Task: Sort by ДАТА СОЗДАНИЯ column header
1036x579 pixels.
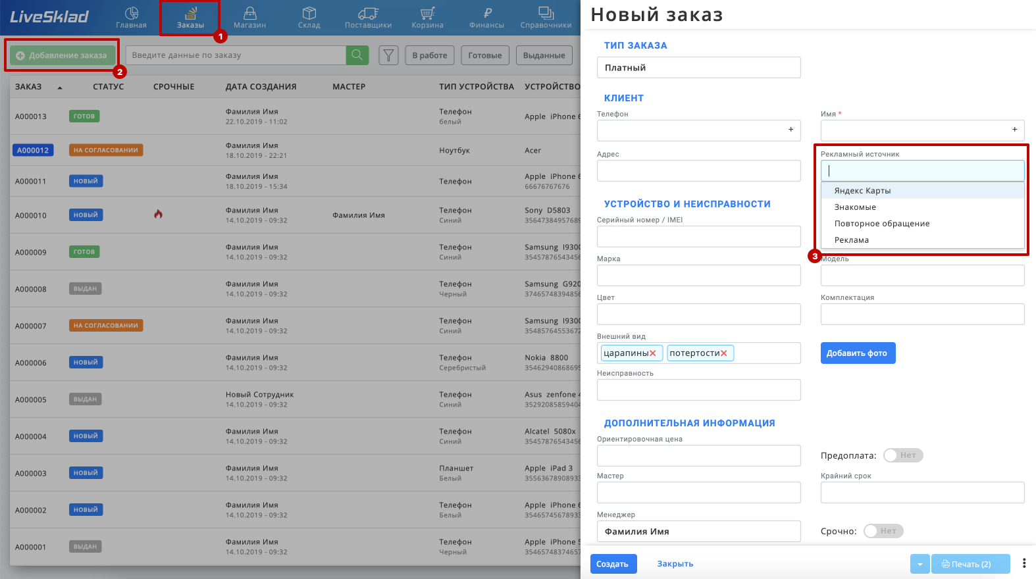Action: (261, 87)
